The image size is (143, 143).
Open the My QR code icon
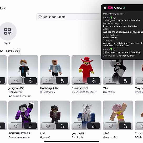click(x=7, y=31)
